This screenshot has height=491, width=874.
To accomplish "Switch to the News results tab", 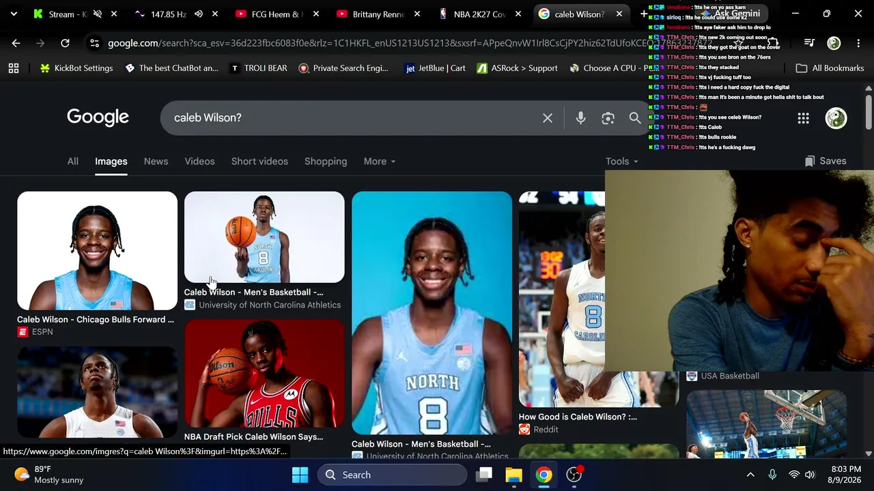I will pos(156,162).
